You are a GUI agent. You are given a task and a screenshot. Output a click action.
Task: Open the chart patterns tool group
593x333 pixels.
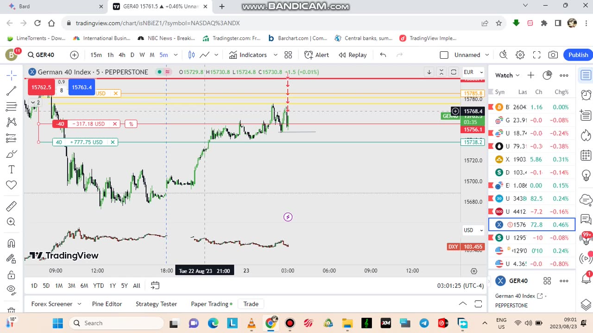coord(12,122)
